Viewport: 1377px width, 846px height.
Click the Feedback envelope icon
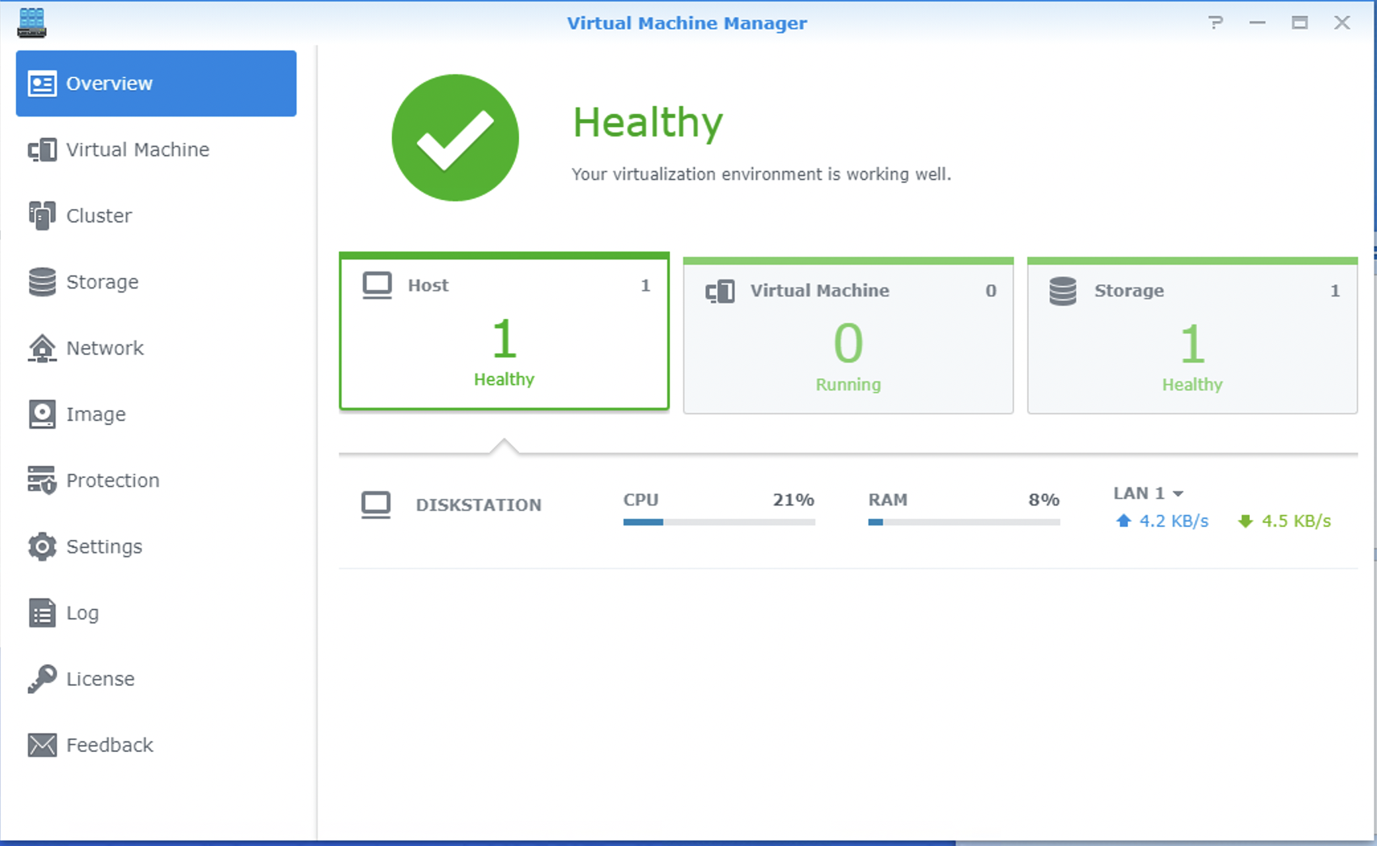pos(42,745)
